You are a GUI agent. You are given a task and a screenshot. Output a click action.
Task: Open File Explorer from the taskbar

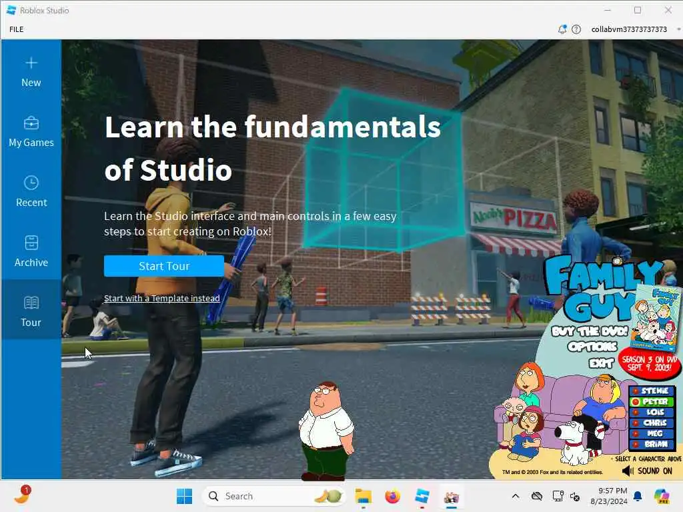point(363,496)
